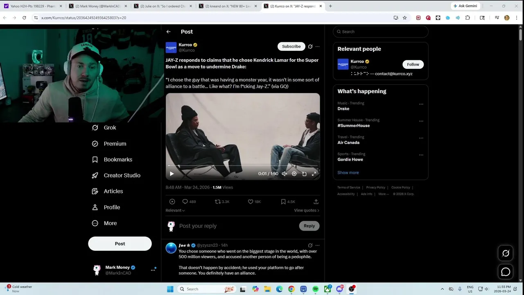Open floating chat messages button
Image resolution: width=524 pixels, height=295 pixels.
click(x=506, y=272)
